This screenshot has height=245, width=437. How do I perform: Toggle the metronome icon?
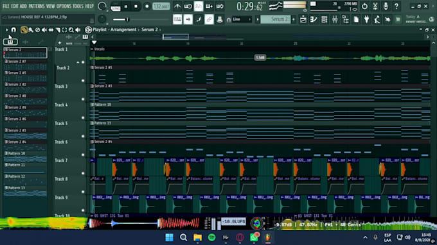point(177,6)
